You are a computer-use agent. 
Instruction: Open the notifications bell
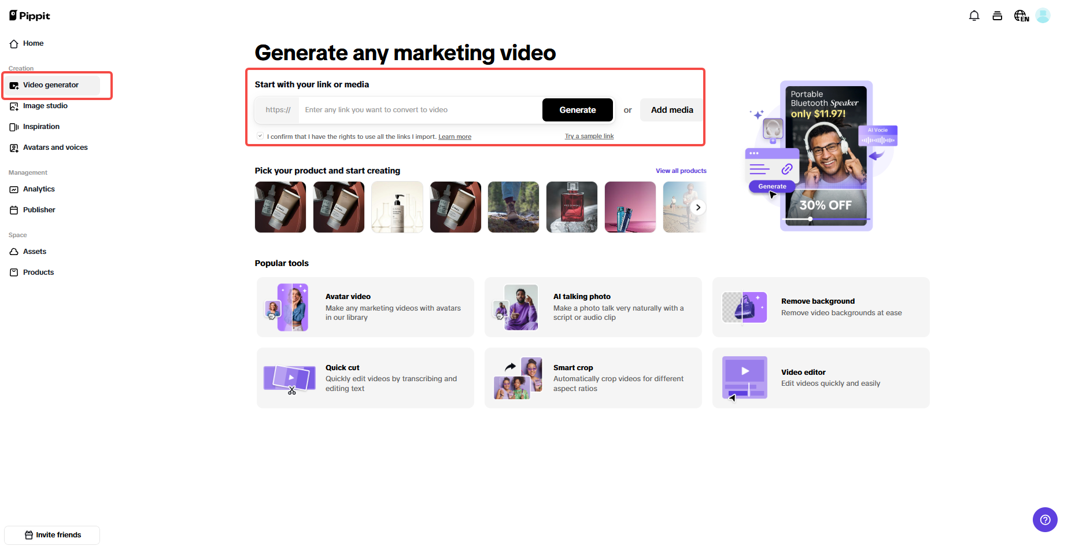coord(974,16)
